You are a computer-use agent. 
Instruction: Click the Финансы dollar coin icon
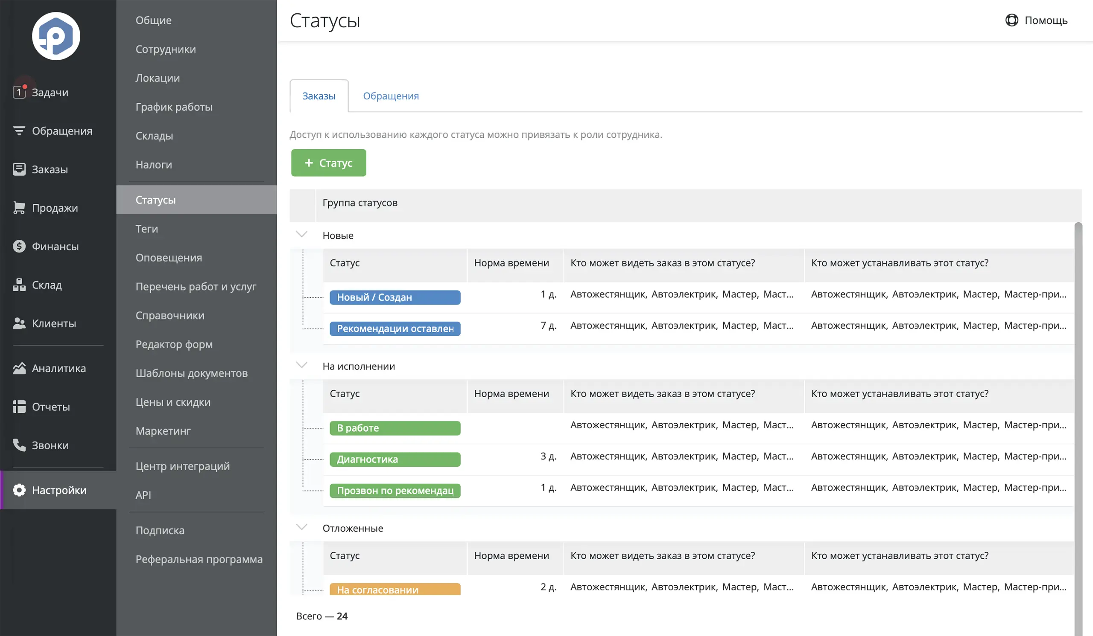coord(19,246)
